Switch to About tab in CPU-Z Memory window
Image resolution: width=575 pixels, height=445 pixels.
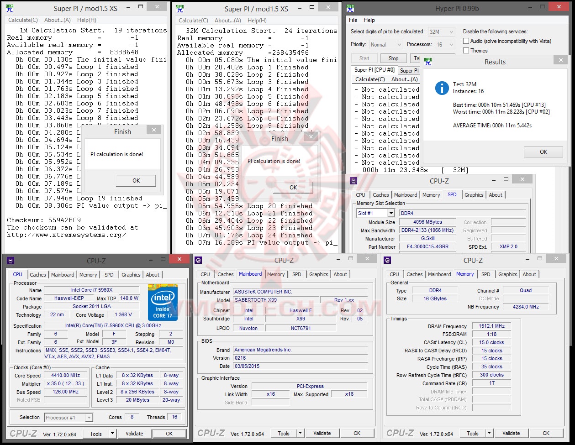(x=529, y=274)
